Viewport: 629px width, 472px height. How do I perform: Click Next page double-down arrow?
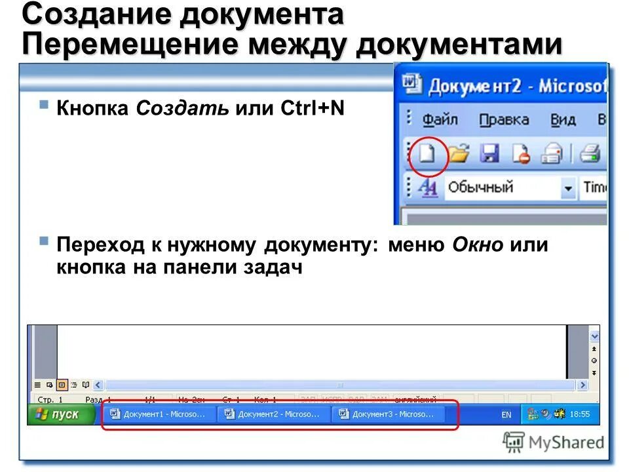click(594, 373)
